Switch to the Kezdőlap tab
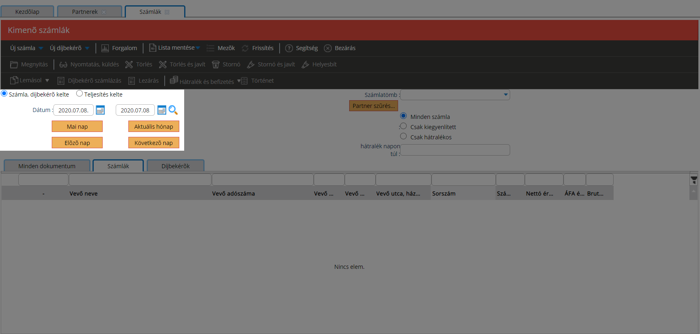Viewport: 700px width, 334px height. click(x=27, y=12)
